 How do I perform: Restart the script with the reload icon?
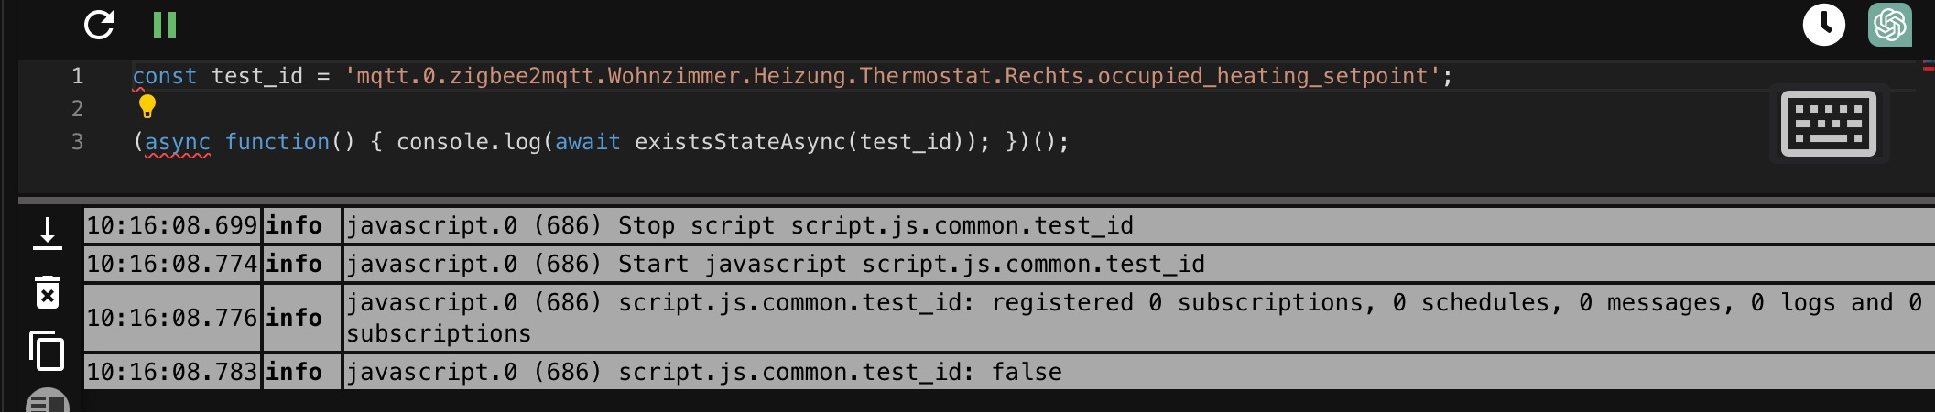tap(99, 25)
